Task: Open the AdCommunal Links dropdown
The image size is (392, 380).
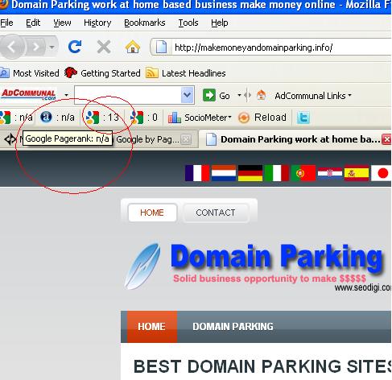Action: (313, 96)
